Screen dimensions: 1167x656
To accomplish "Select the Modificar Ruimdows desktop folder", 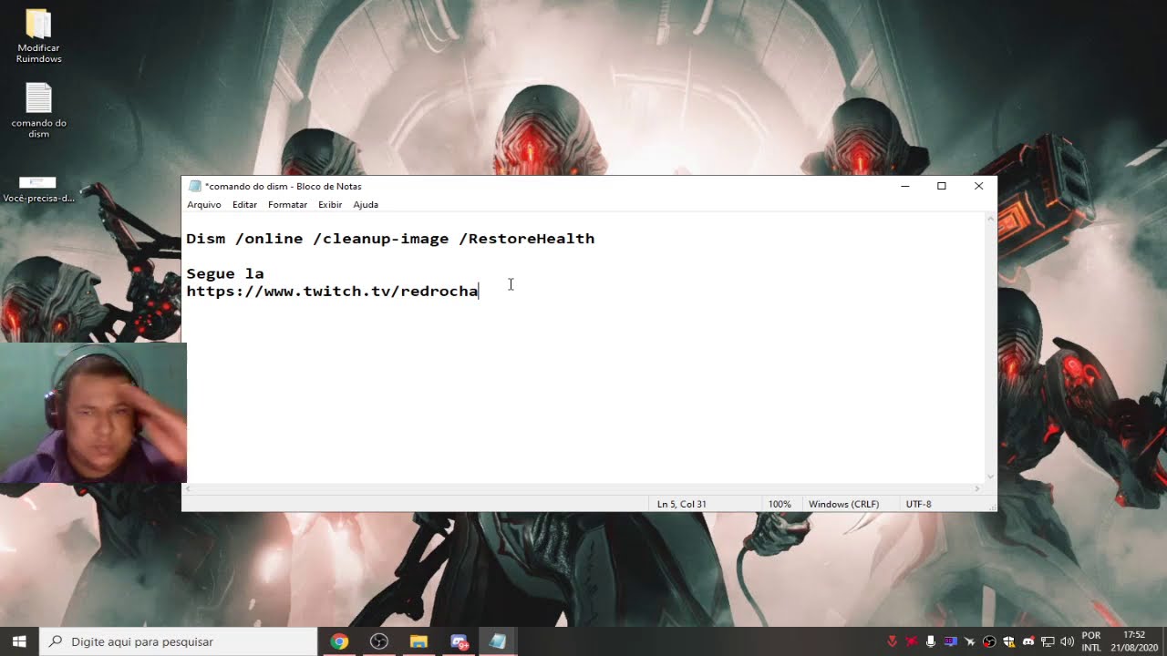I will pyautogui.click(x=38, y=36).
